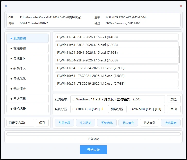Click NVMe Samsung SSD 9100 text
Viewport: 187px width, 160px height.
click(123, 23)
